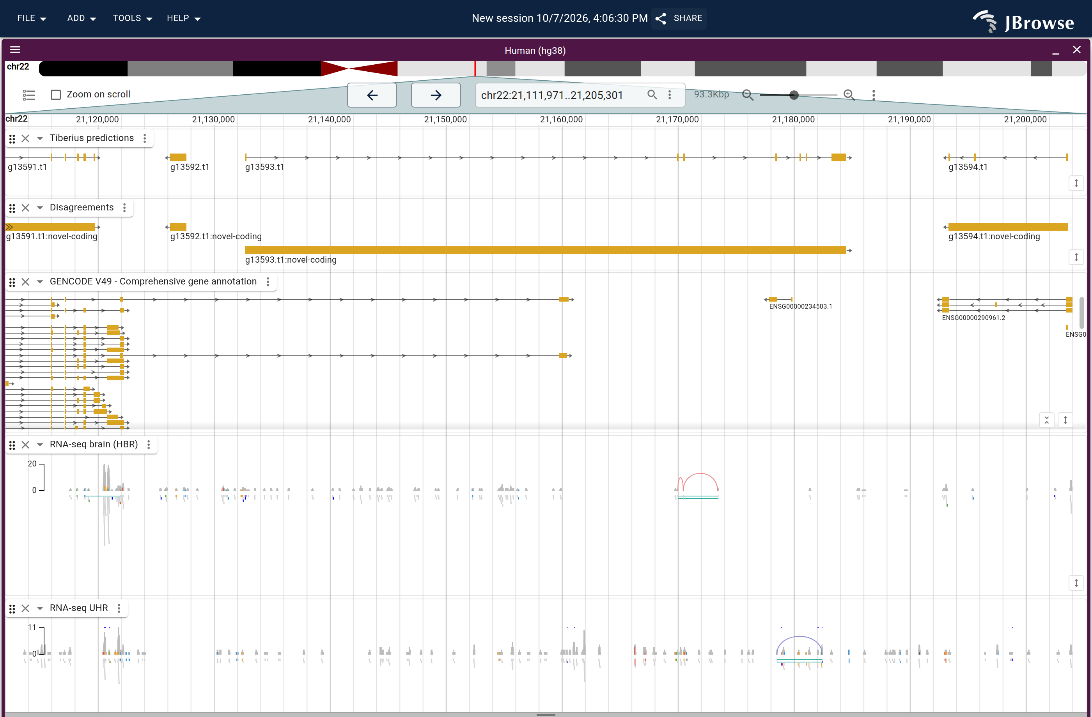Close the Disagreements track
The width and height of the screenshot is (1092, 717).
pyautogui.click(x=26, y=208)
